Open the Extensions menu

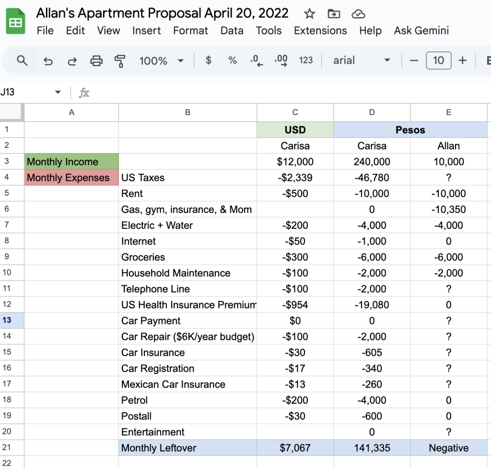coord(320,31)
